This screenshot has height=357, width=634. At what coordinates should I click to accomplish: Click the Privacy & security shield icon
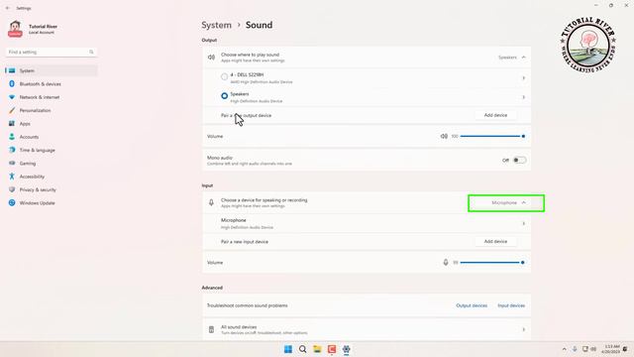click(12, 189)
